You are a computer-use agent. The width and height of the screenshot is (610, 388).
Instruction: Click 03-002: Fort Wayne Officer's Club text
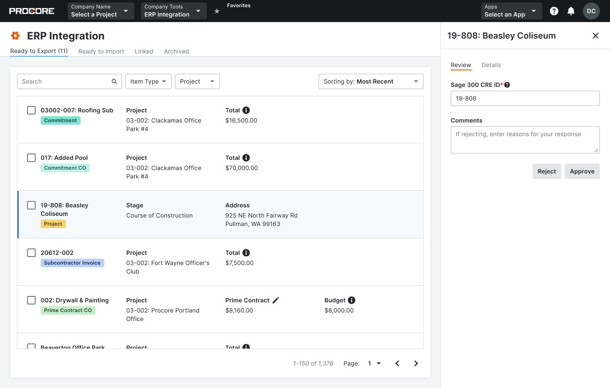(x=168, y=267)
